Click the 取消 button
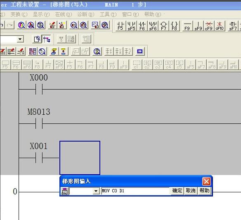This screenshot has width=241, height=220. pos(191,191)
